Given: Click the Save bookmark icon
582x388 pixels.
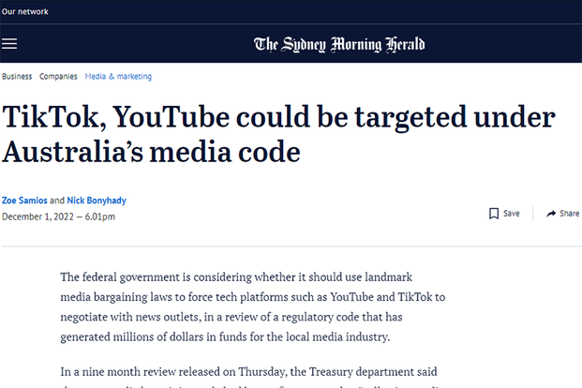Looking at the screenshot, I should [494, 214].
